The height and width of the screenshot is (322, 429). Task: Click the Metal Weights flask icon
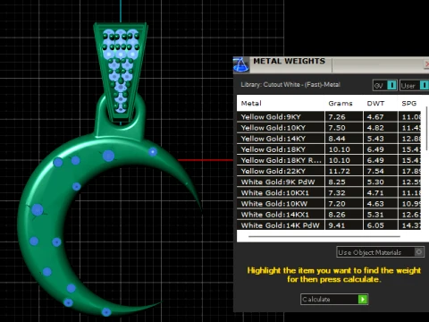pyautogui.click(x=240, y=64)
